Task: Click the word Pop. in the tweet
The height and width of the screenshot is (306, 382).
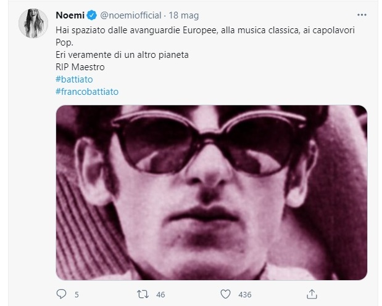Action: coord(64,42)
